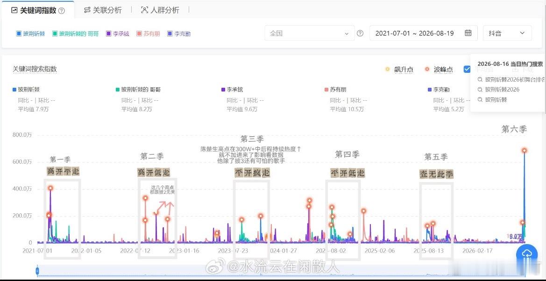The width and height of the screenshot is (546, 281).
Task: Switch to the 人群分析 tab
Action: [x=160, y=10]
